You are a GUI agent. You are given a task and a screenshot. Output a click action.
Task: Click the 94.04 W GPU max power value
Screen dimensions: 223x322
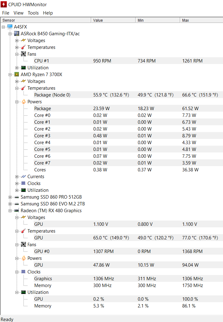[190, 265]
